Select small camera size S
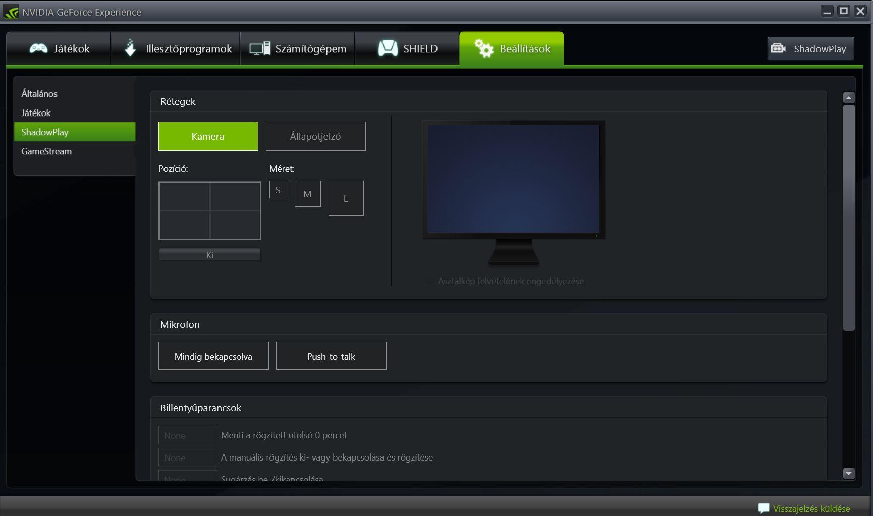This screenshot has width=873, height=516. pyautogui.click(x=278, y=190)
